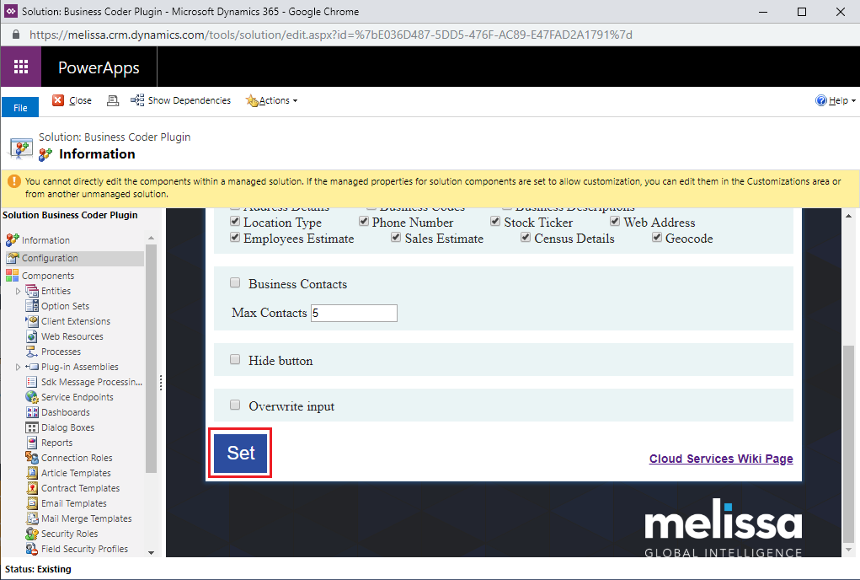This screenshot has height=580, width=860.
Task: Expand the Entities tree node
Action: click(18, 291)
